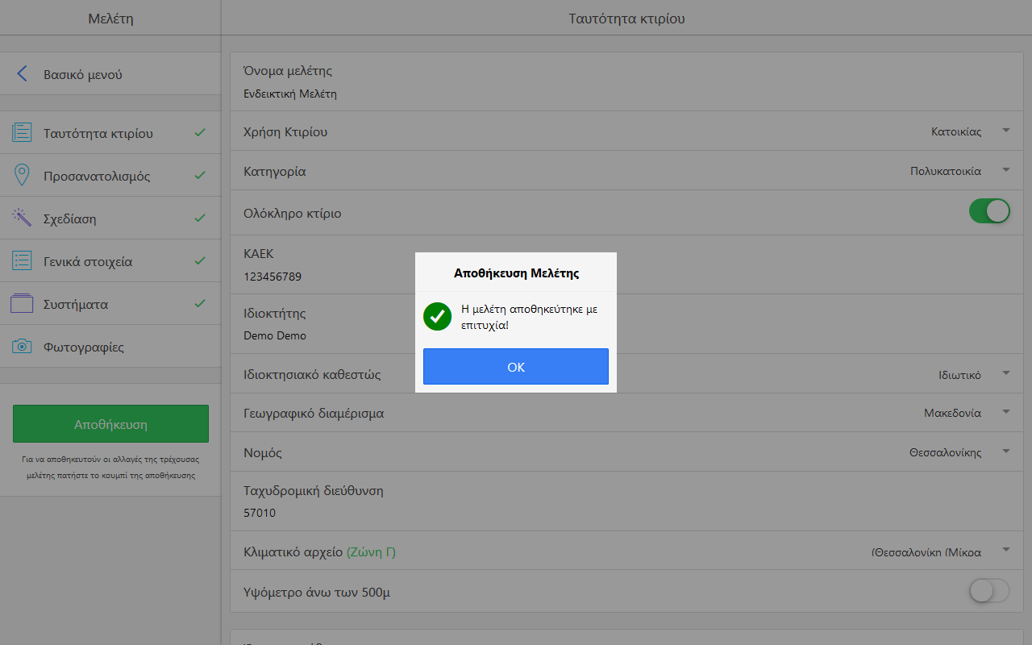Screen dimensions: 1032x645
Task: Confirm dialog with OK button
Action: pos(516,367)
